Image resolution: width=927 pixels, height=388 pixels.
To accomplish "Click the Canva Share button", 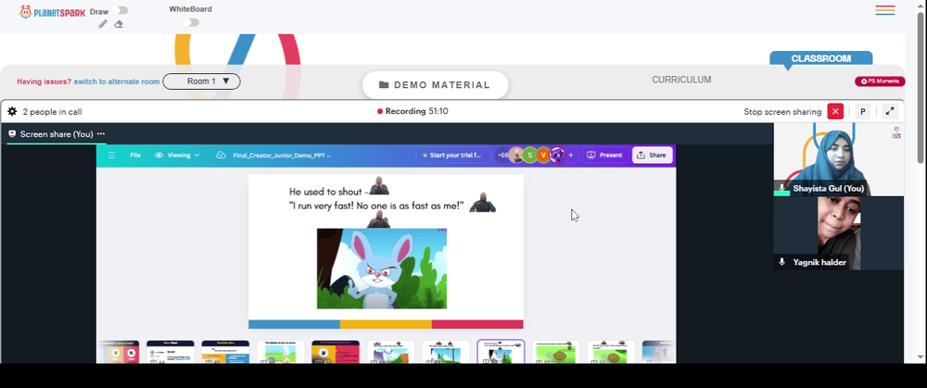I will pos(652,156).
